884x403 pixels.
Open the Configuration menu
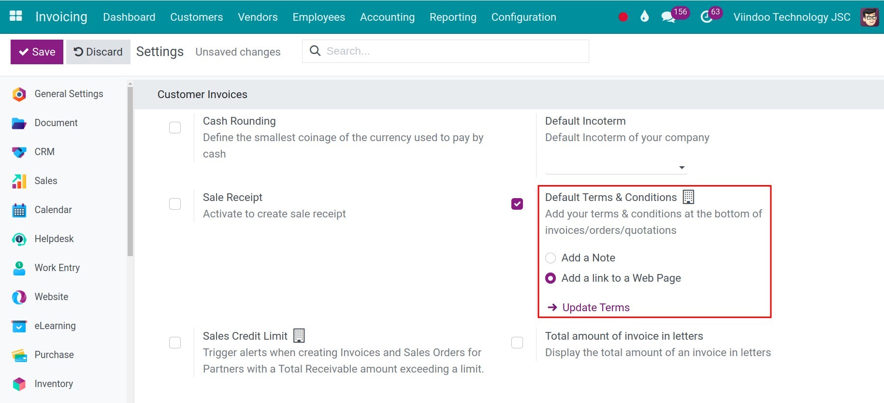pyautogui.click(x=523, y=17)
